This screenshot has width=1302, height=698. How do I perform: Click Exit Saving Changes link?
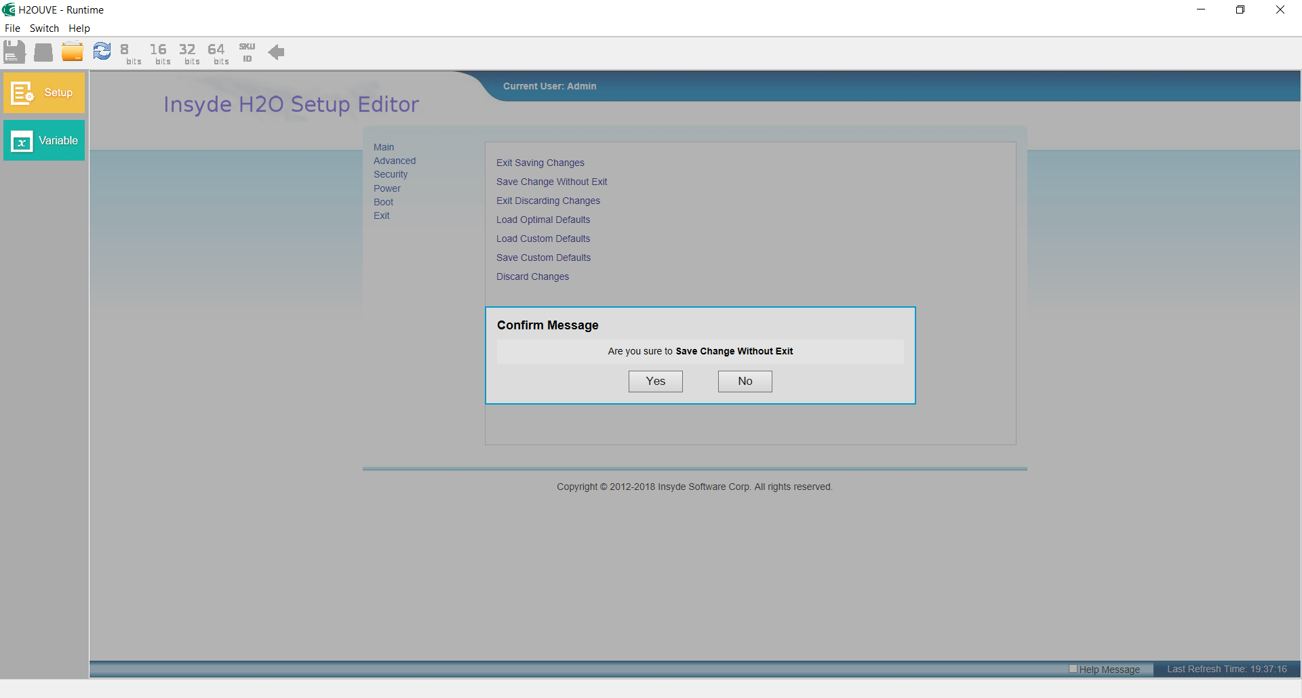click(x=540, y=163)
